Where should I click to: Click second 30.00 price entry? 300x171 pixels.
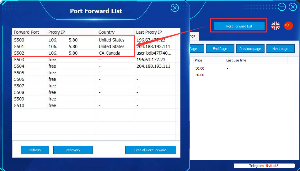click(x=200, y=75)
